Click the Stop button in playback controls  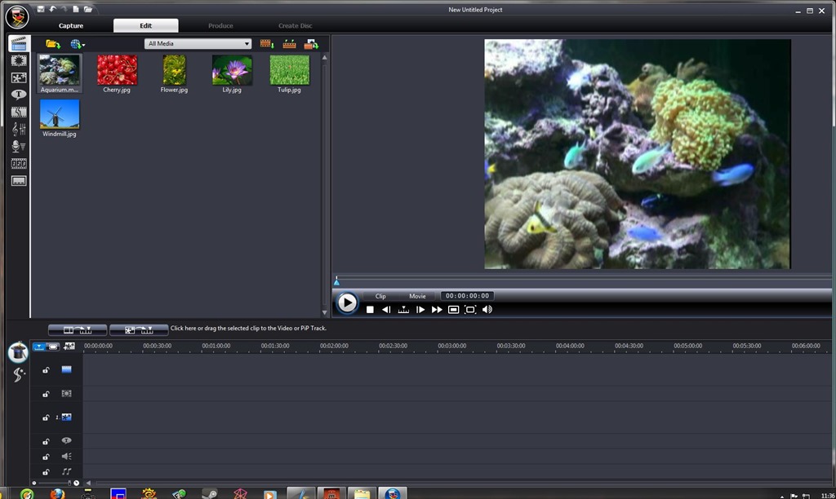370,310
